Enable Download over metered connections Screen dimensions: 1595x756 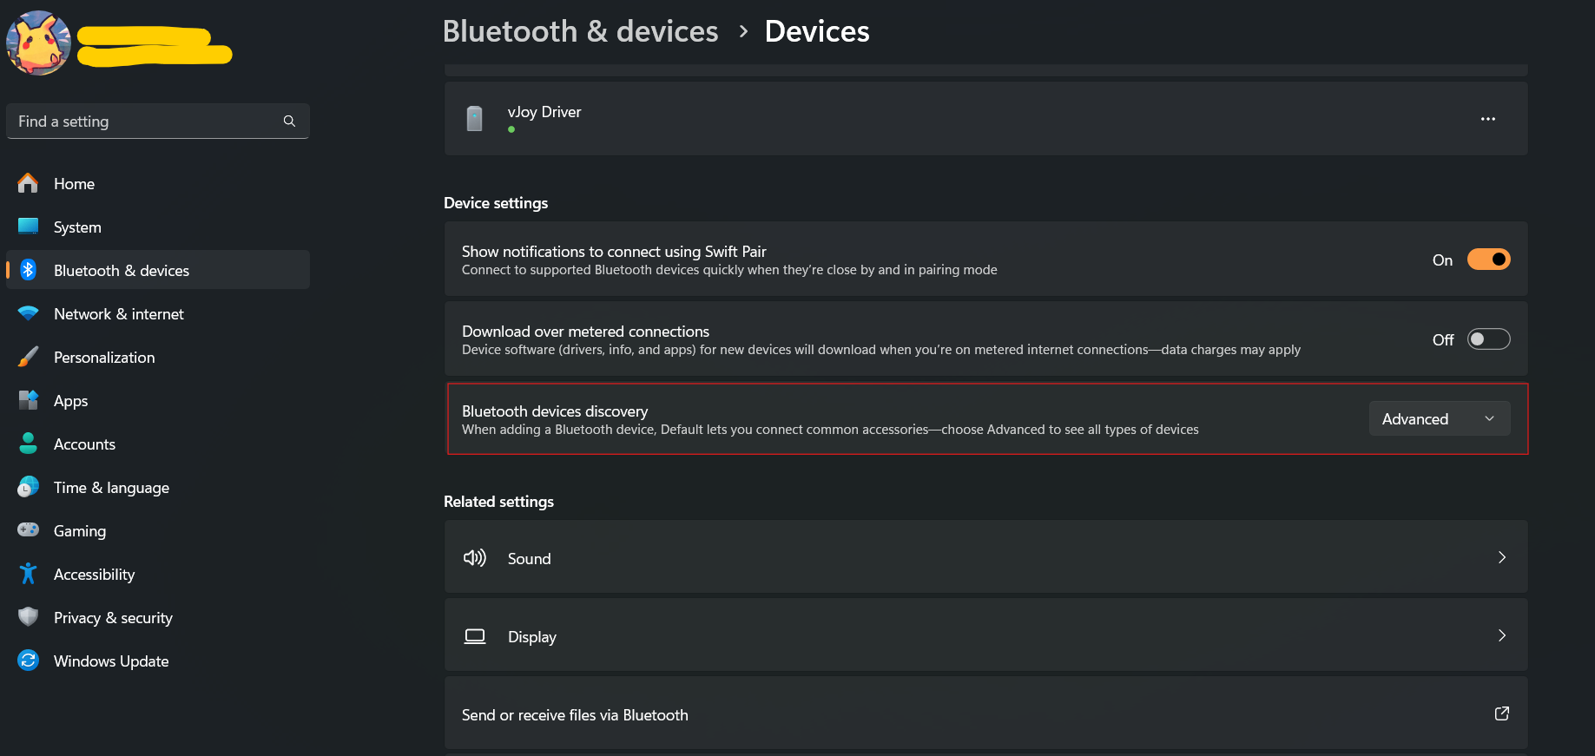[1488, 339]
